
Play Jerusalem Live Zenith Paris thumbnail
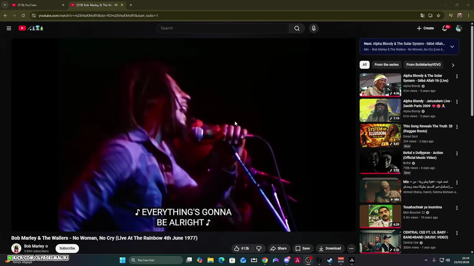coord(380,110)
